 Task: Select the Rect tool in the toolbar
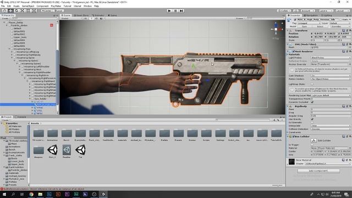28,10
